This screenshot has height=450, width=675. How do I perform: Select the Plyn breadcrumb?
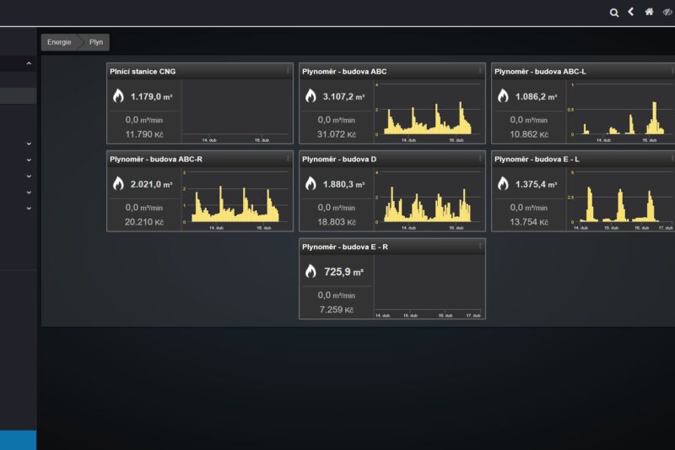click(96, 42)
